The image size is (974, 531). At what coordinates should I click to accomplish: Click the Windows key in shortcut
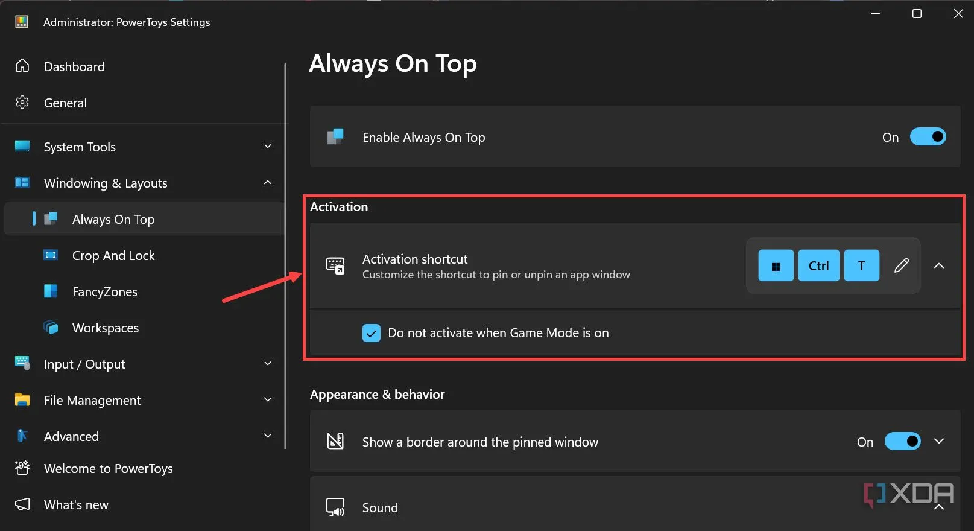pyautogui.click(x=776, y=265)
